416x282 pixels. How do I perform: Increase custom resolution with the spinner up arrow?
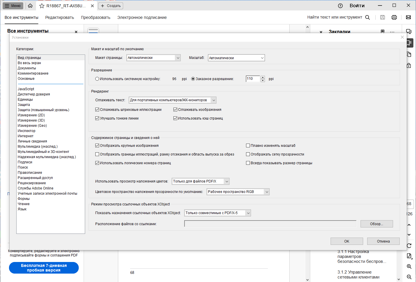(x=263, y=77)
